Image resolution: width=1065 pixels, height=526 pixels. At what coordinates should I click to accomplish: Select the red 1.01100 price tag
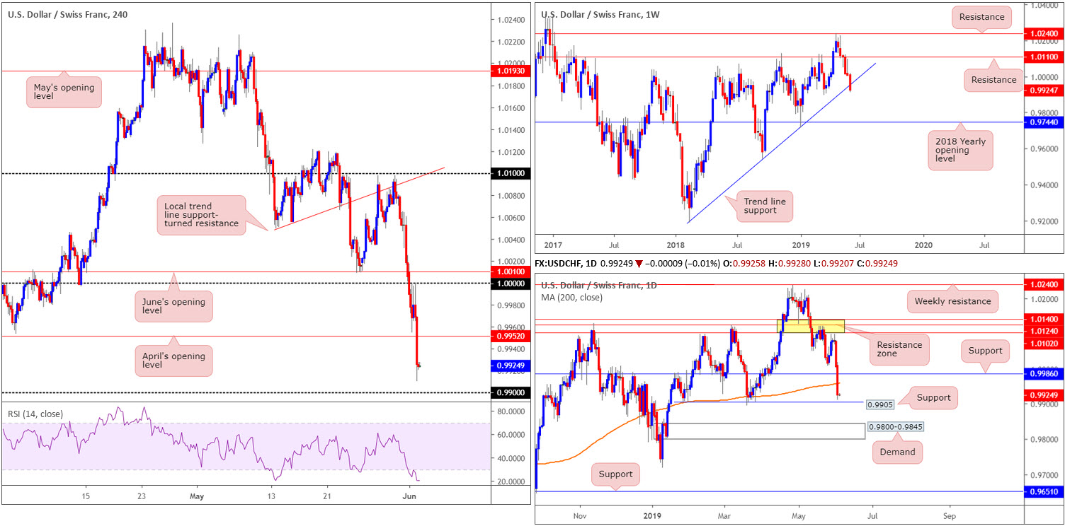click(x=1044, y=57)
